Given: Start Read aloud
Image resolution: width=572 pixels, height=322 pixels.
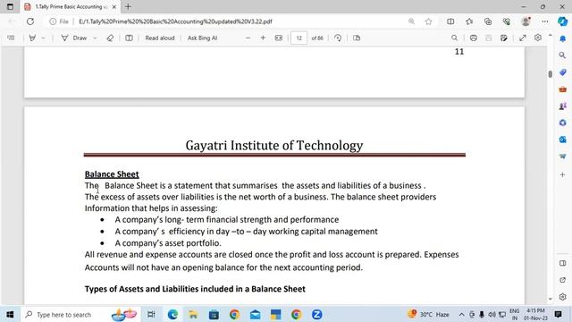Looking at the screenshot, I should point(160,38).
